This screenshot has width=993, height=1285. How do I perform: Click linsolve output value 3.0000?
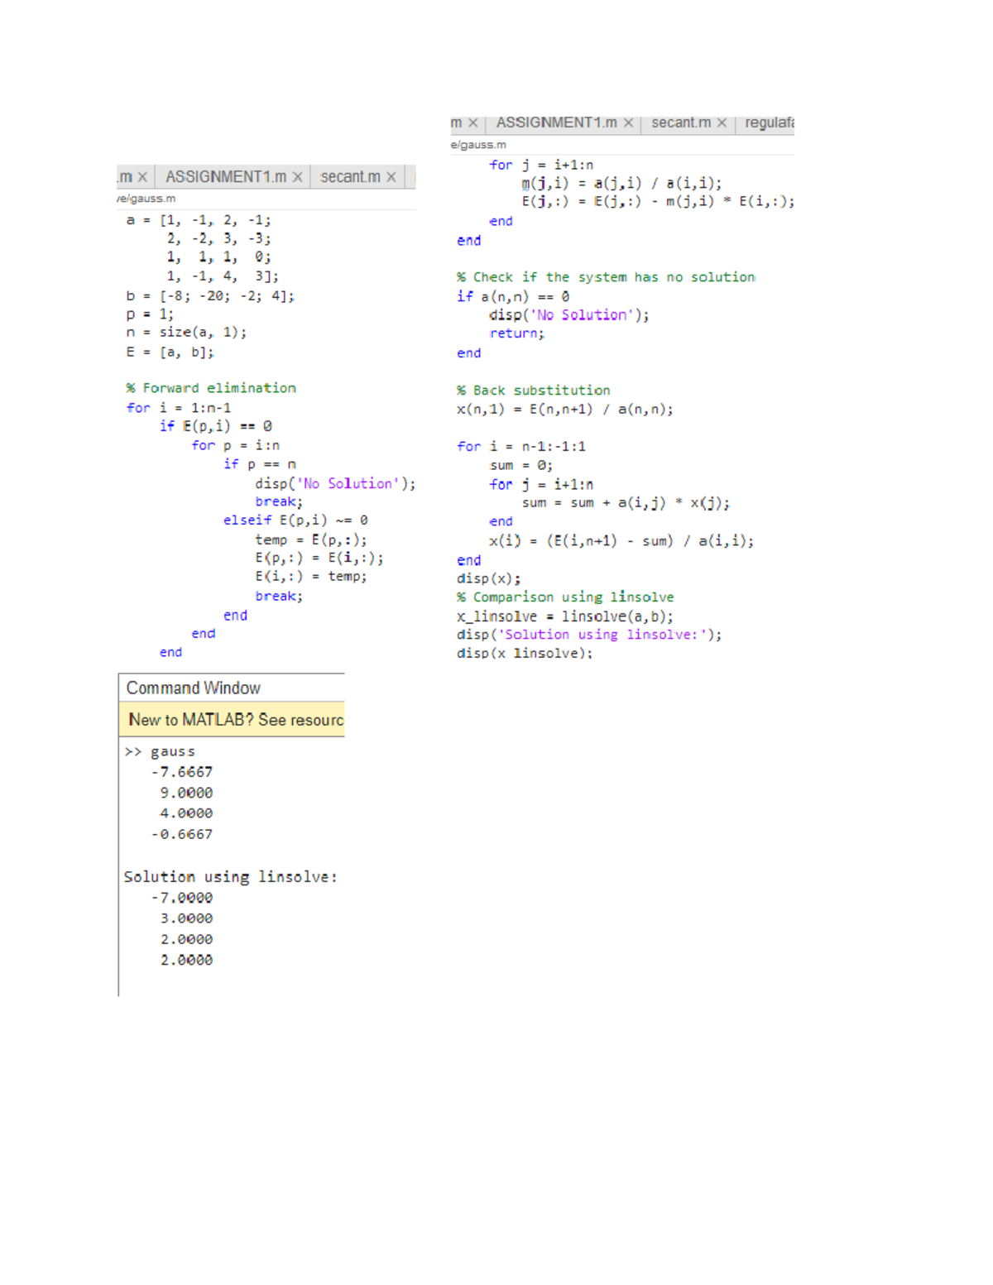186,918
